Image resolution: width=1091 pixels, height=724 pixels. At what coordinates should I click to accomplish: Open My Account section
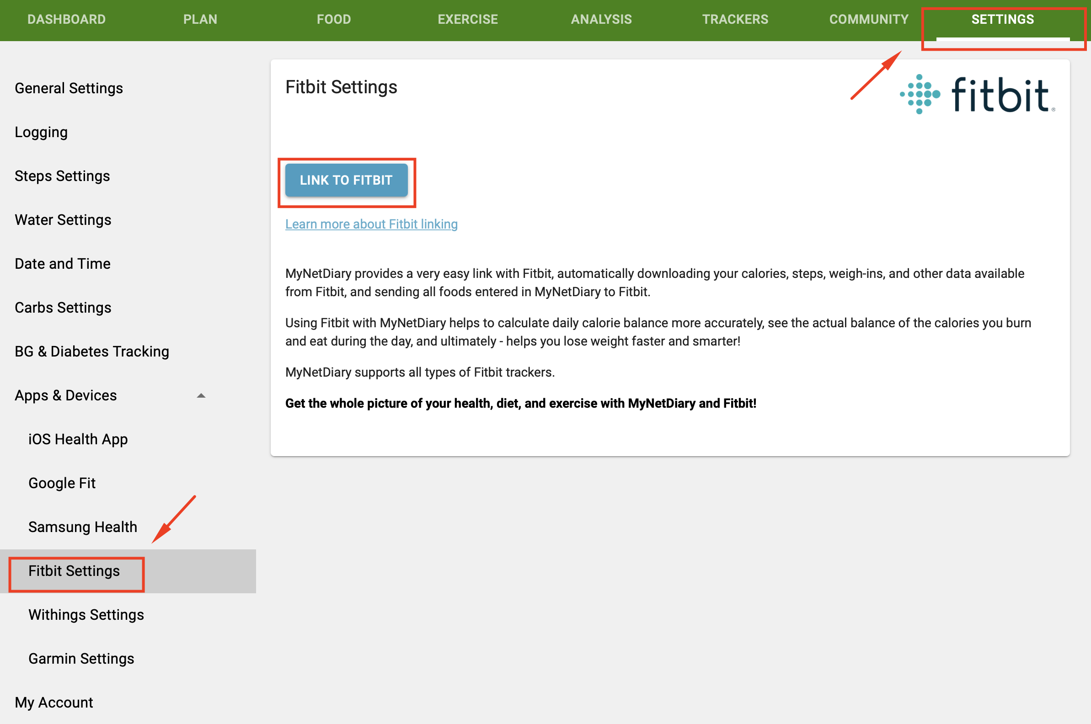[x=53, y=703]
